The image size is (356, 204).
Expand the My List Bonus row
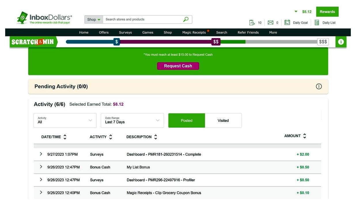point(41,167)
